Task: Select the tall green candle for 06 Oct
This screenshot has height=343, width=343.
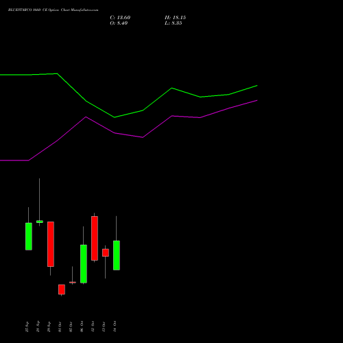Action: [84, 264]
